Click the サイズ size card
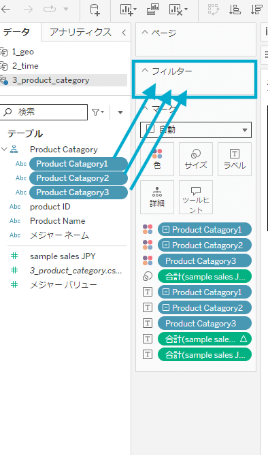Image resolution: width=268 pixels, height=455 pixels. point(196,159)
